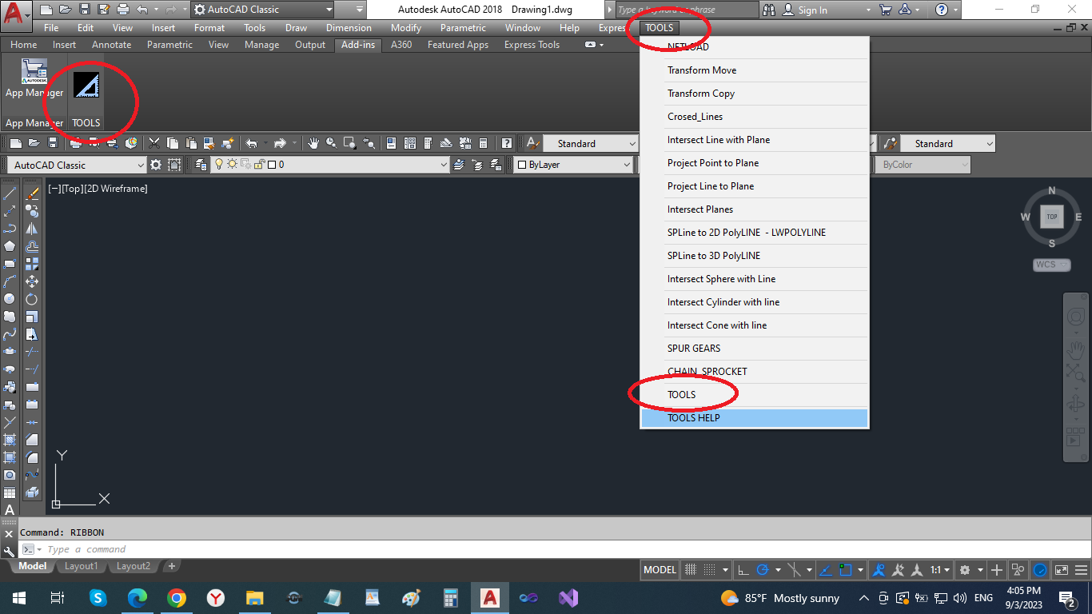Click the viewport controls [-] label

[54, 189]
